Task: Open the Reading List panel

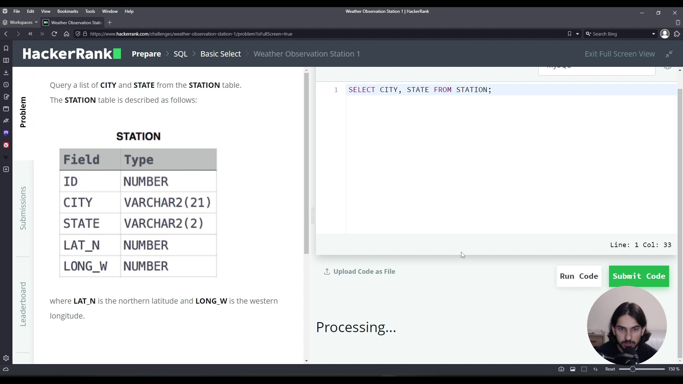Action: [x=6, y=60]
